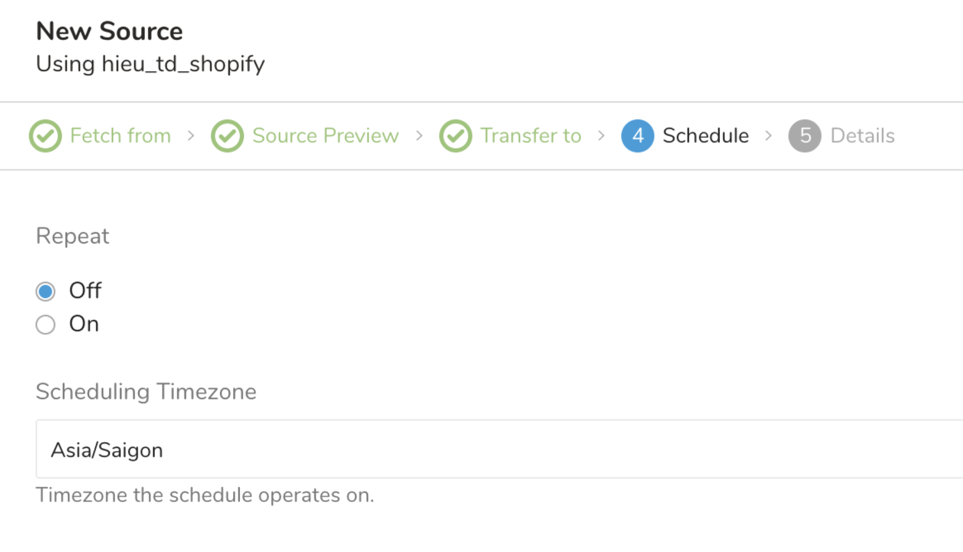Screen dimensions: 963x552
Task: Enable Repeat with the On radio button
Action: (45, 325)
